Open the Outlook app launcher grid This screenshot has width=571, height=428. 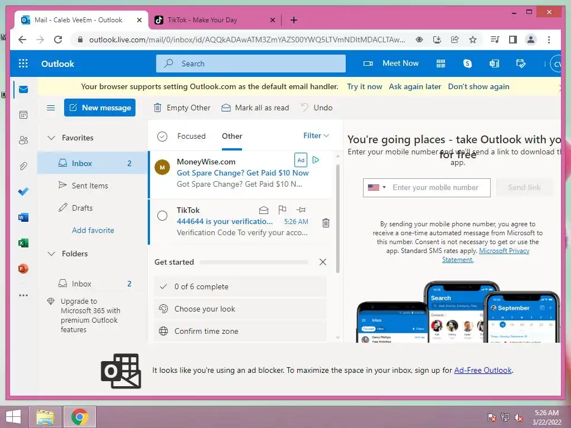(23, 64)
